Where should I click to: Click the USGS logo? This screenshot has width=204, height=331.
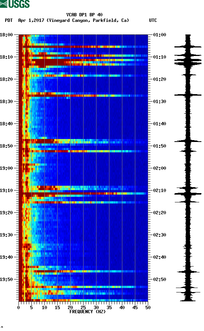(15, 4)
